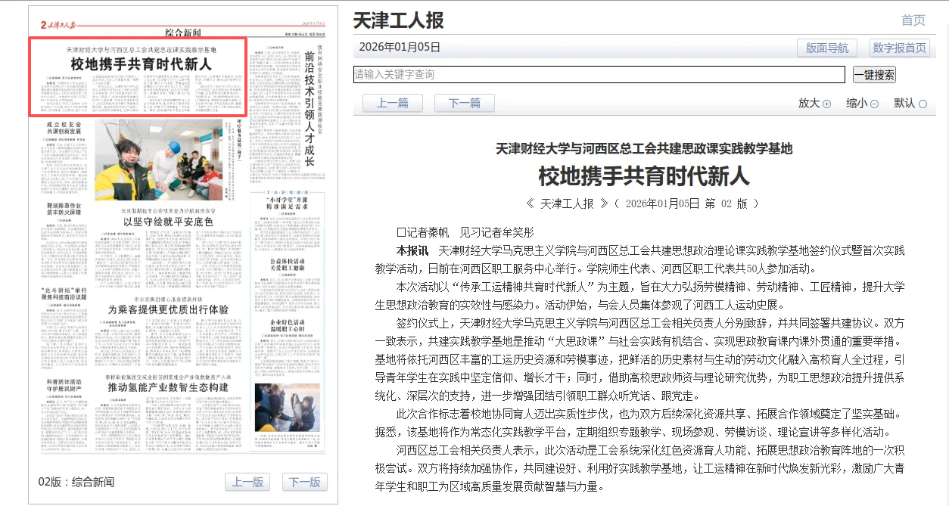Go to previous article with 上一篇

[x=392, y=104]
